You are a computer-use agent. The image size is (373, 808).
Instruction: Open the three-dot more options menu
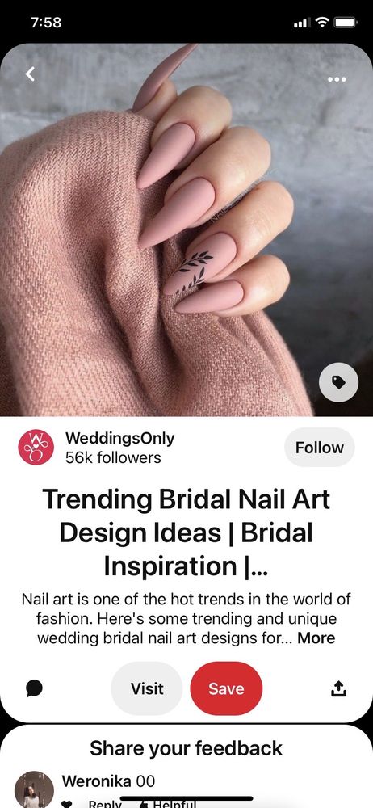pos(337,79)
